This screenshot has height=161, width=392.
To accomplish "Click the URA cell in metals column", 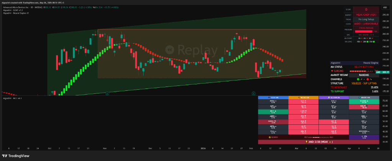I will point(304,132).
